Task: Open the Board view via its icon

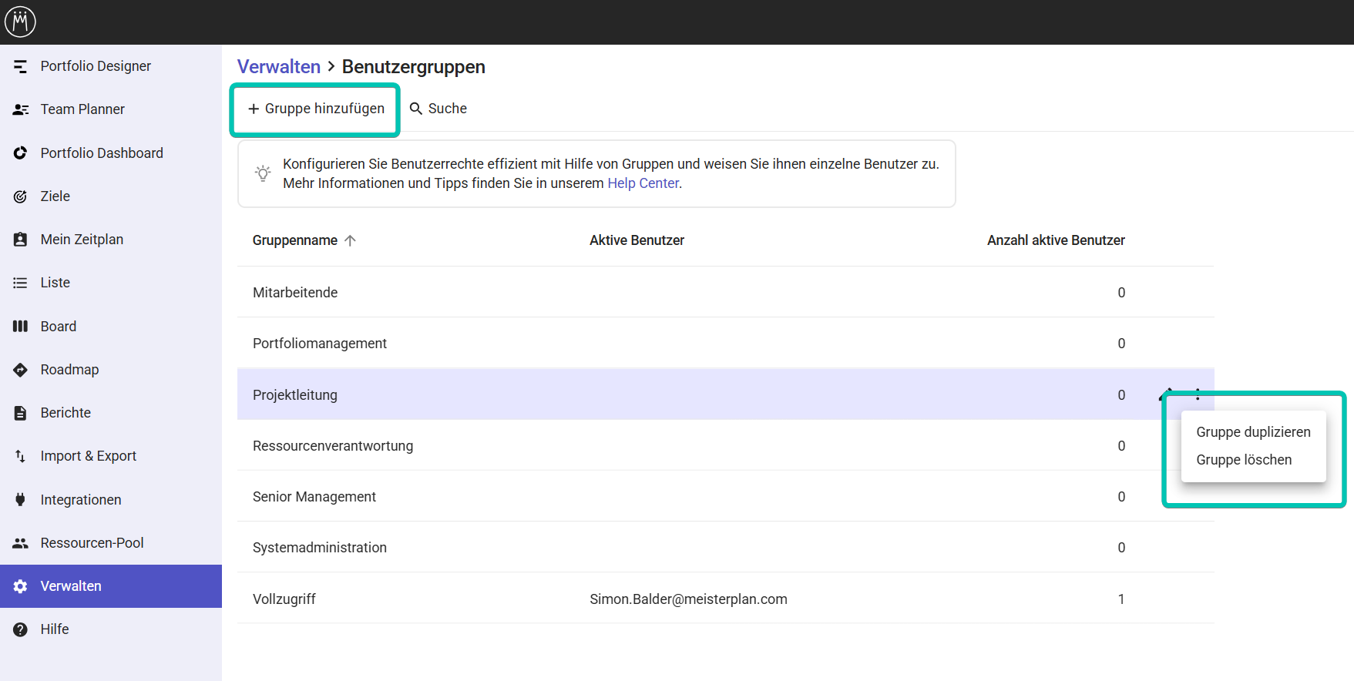Action: 21,327
